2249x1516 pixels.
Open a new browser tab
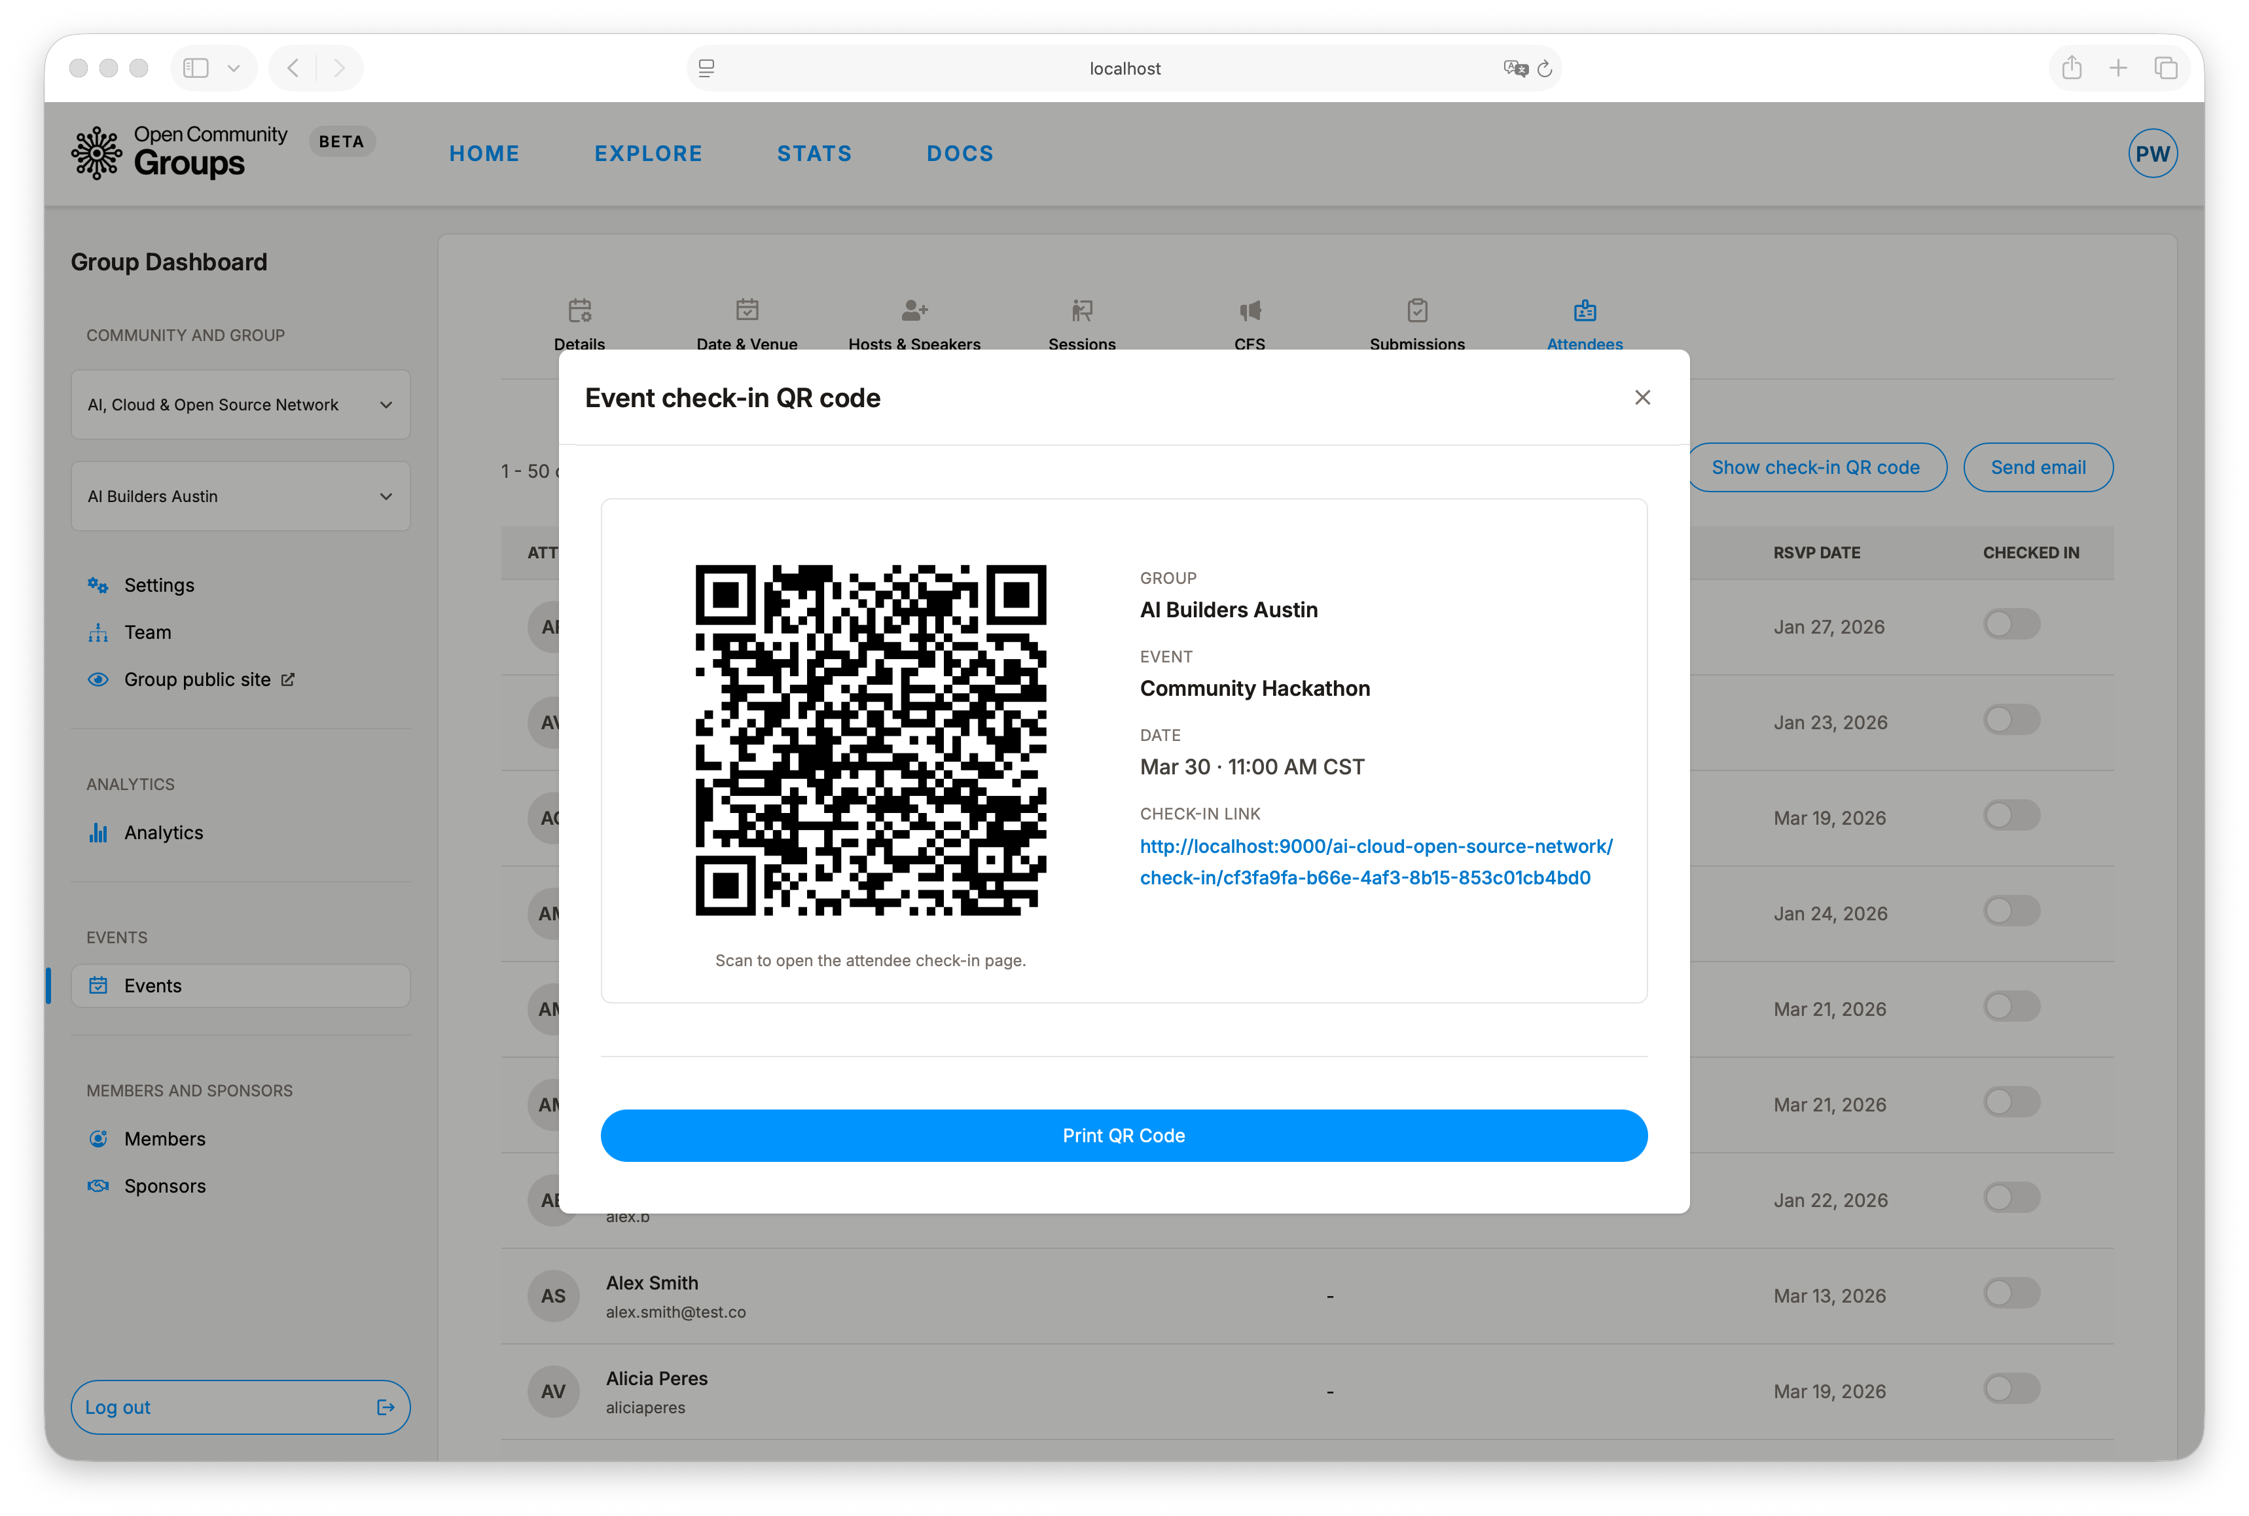click(x=2117, y=67)
